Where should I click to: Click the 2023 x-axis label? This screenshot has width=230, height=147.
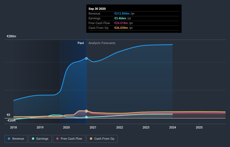(146, 127)
